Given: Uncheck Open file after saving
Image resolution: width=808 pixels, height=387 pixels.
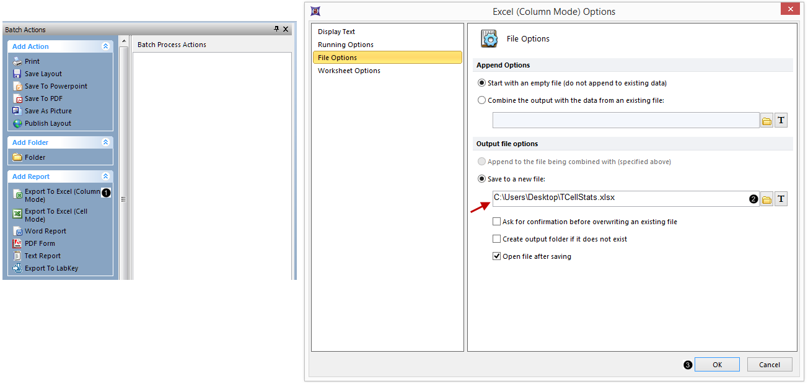Looking at the screenshot, I should tap(496, 256).
